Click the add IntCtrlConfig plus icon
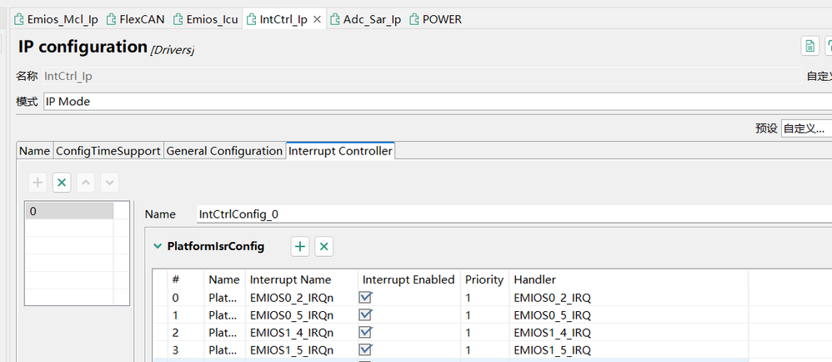This screenshot has width=832, height=362. 38,183
